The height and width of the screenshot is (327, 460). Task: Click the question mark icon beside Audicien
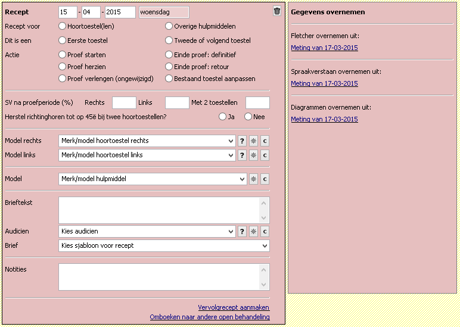pos(242,231)
